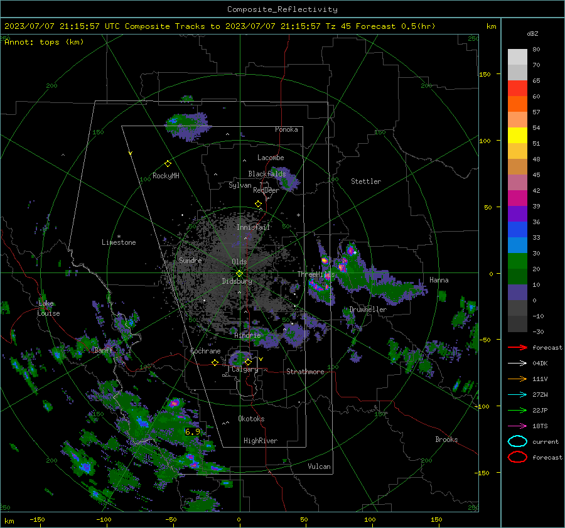Click the Brooks city label
This screenshot has height=528, width=565.
click(446, 439)
